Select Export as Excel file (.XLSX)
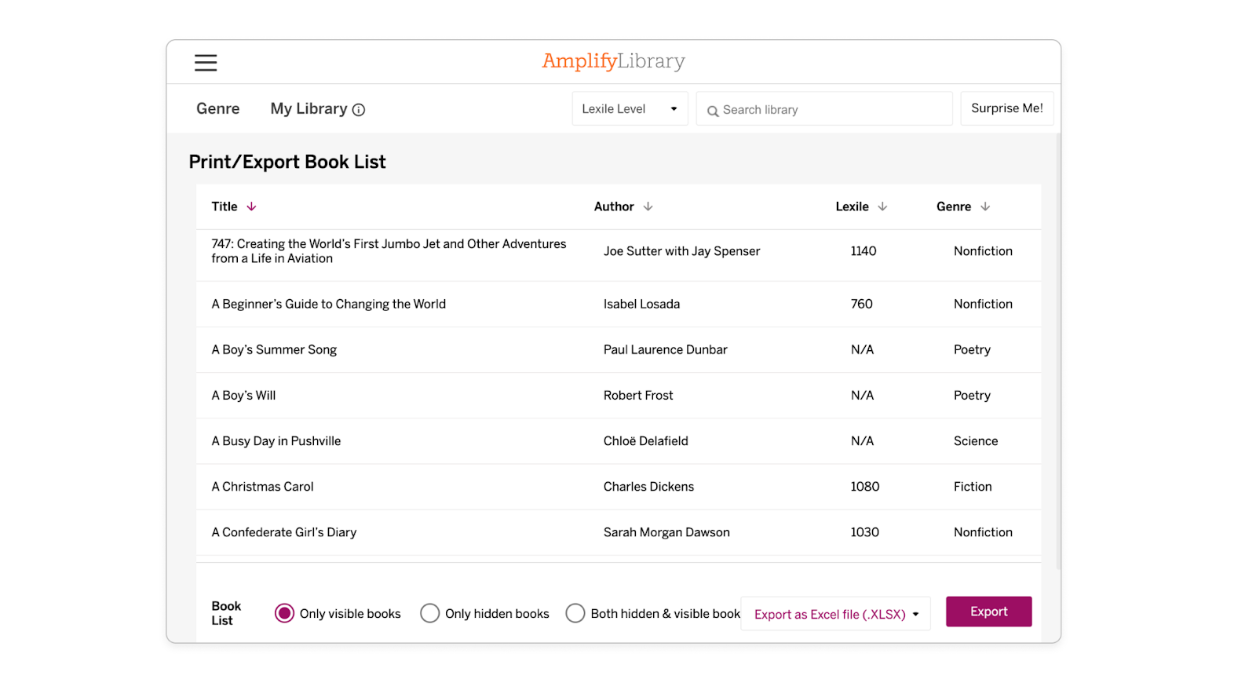This screenshot has height=683, width=1256. 827,614
